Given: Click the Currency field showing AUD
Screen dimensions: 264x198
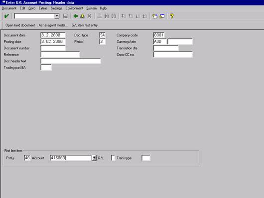Looking at the screenshot, I should pos(160,42).
